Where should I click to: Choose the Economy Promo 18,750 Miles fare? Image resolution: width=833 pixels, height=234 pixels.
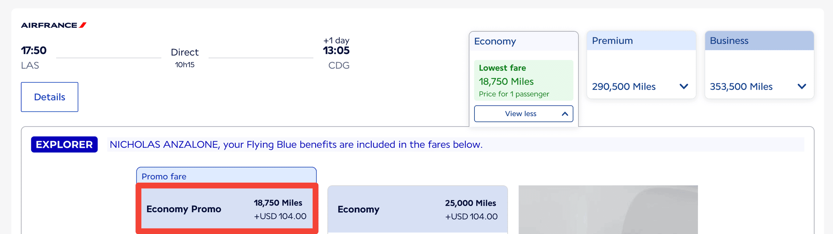pos(227,209)
